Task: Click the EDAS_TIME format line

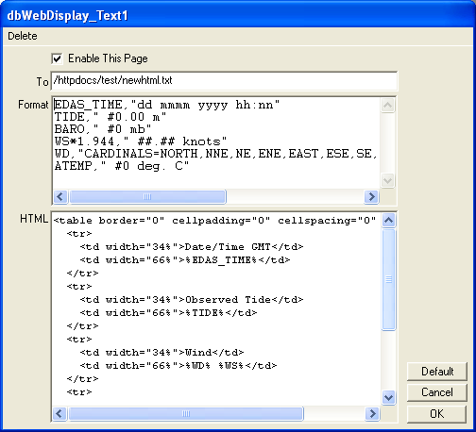Action: [167, 105]
